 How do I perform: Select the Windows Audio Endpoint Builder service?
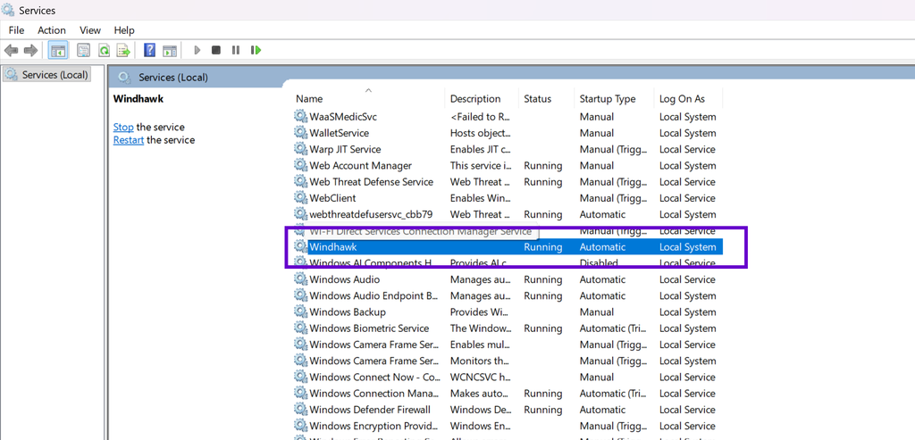(374, 296)
